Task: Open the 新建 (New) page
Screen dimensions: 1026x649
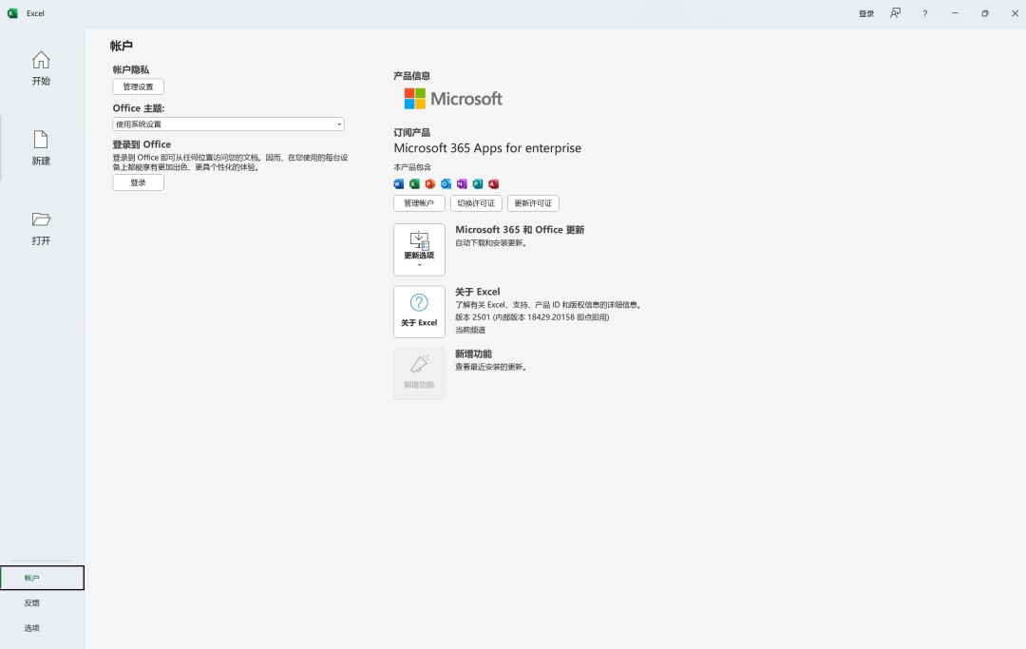Action: click(41, 148)
